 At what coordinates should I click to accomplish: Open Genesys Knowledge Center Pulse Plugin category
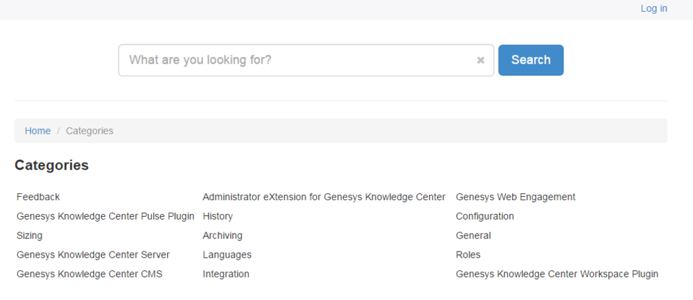(x=105, y=216)
